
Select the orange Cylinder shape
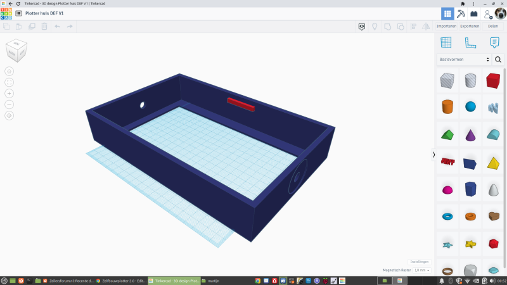447,106
